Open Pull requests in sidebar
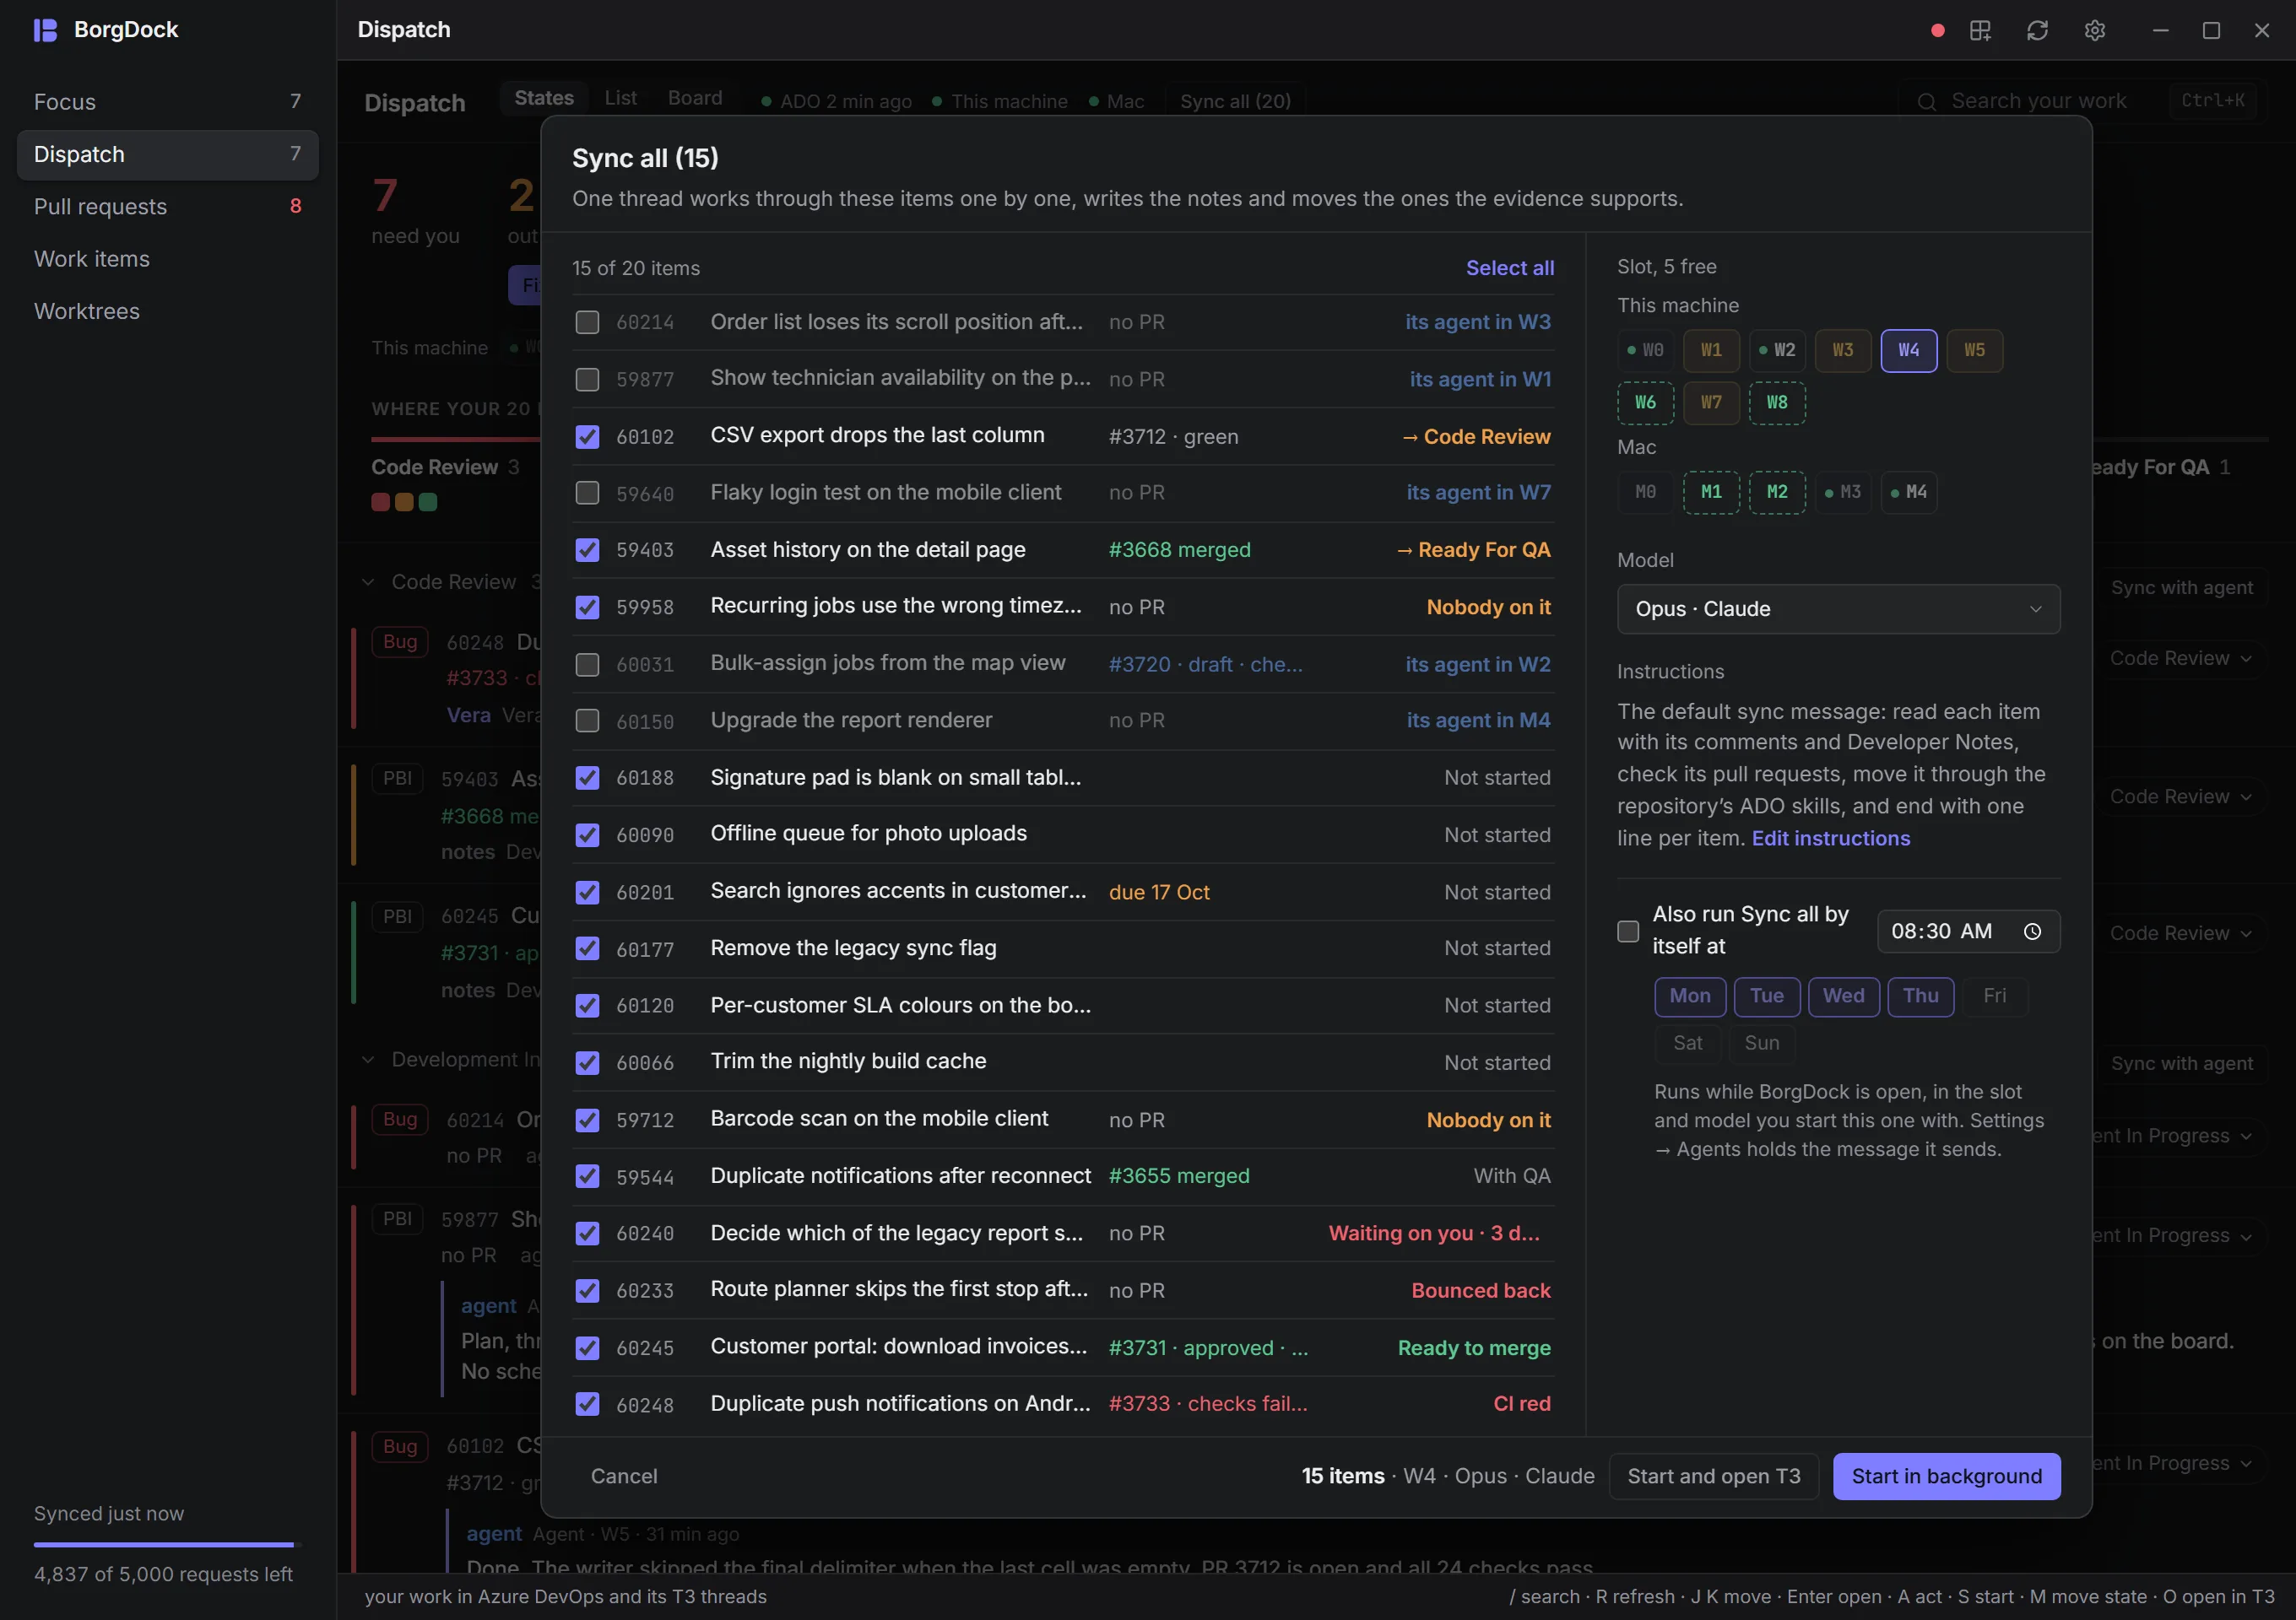This screenshot has width=2296, height=1620. (x=167, y=207)
